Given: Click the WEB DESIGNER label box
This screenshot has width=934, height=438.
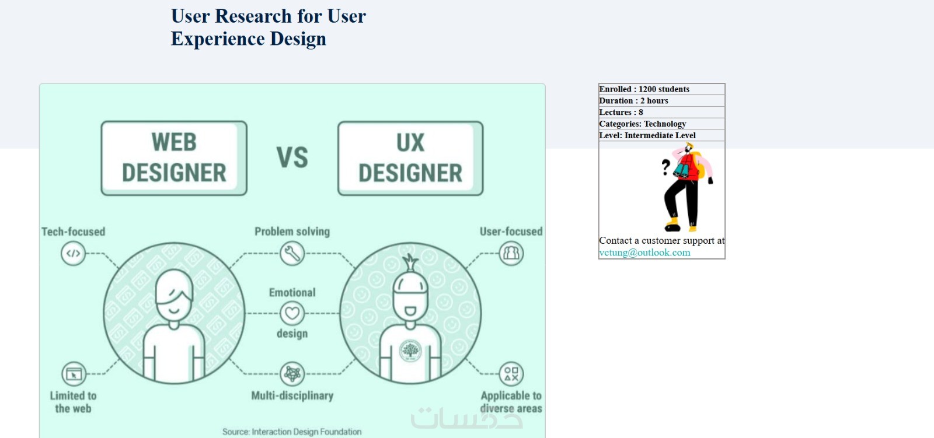Looking at the screenshot, I should click(x=174, y=158).
